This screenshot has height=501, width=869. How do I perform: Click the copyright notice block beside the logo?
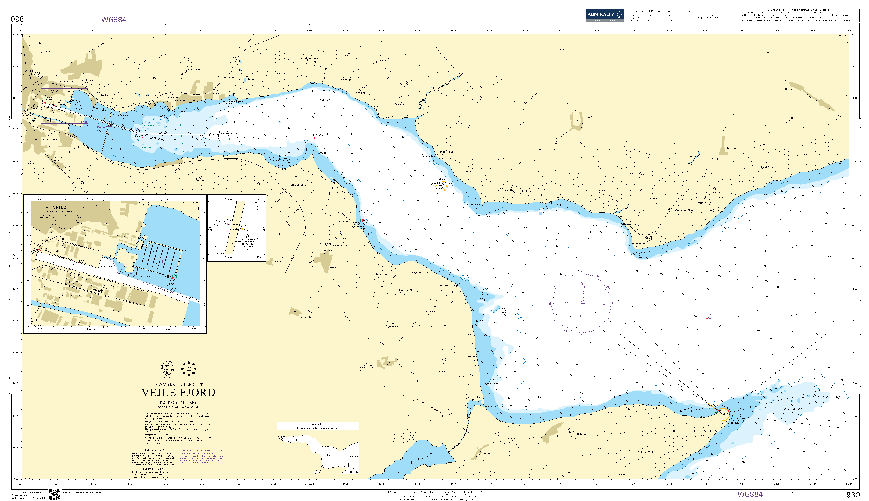(x=680, y=16)
